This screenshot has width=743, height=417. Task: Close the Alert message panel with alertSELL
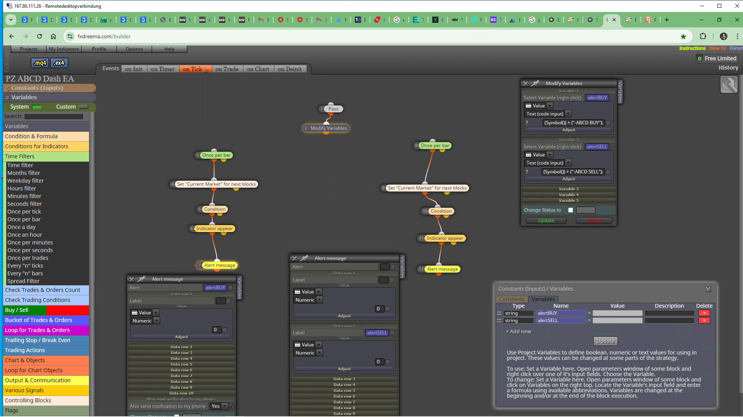point(294,258)
